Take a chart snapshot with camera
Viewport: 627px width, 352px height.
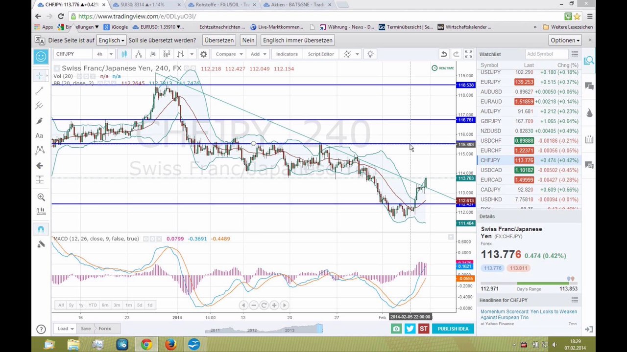[x=396, y=329]
